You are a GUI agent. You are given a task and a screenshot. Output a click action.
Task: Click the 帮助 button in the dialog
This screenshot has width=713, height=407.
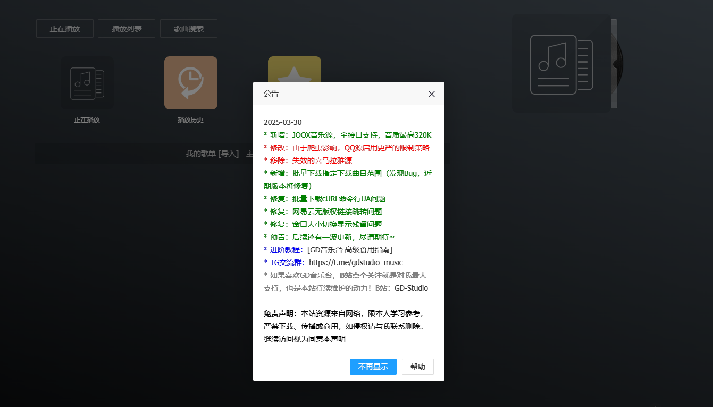coord(417,367)
